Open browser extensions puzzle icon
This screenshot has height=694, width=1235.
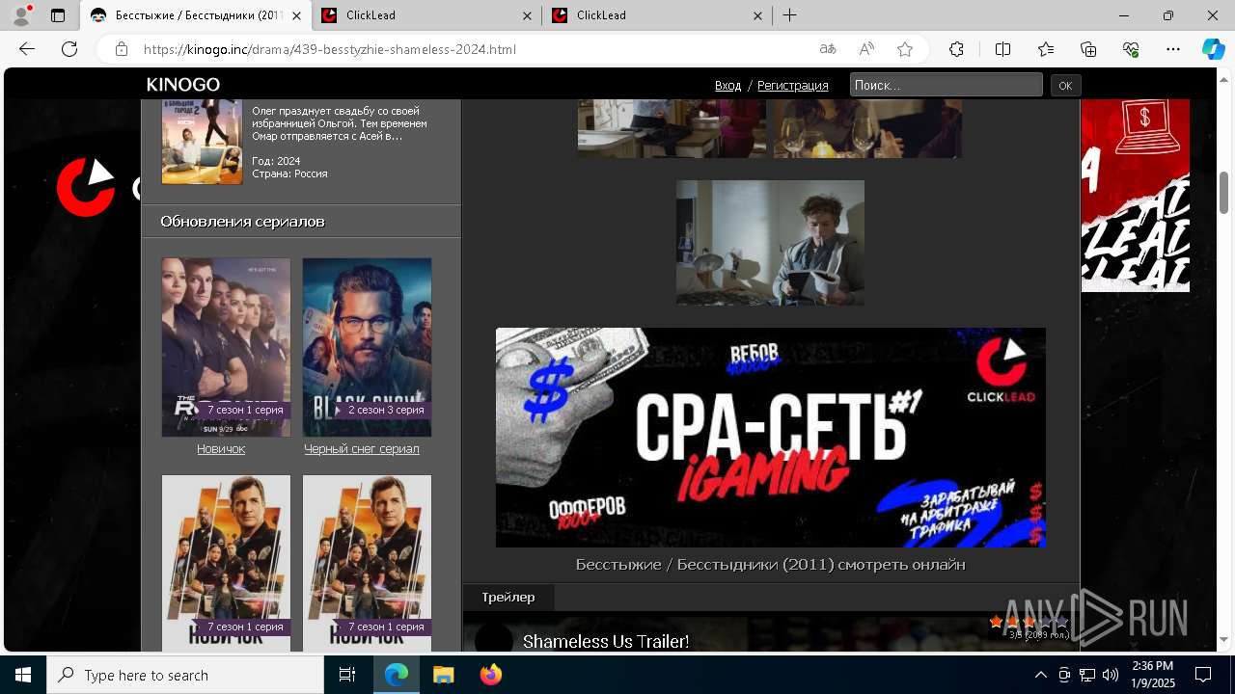[956, 49]
